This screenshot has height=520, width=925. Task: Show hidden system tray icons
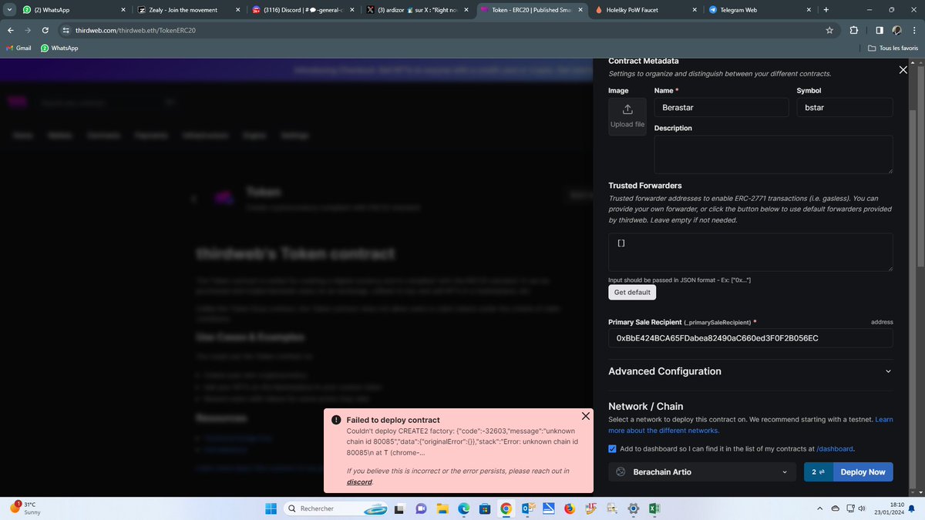point(822,508)
